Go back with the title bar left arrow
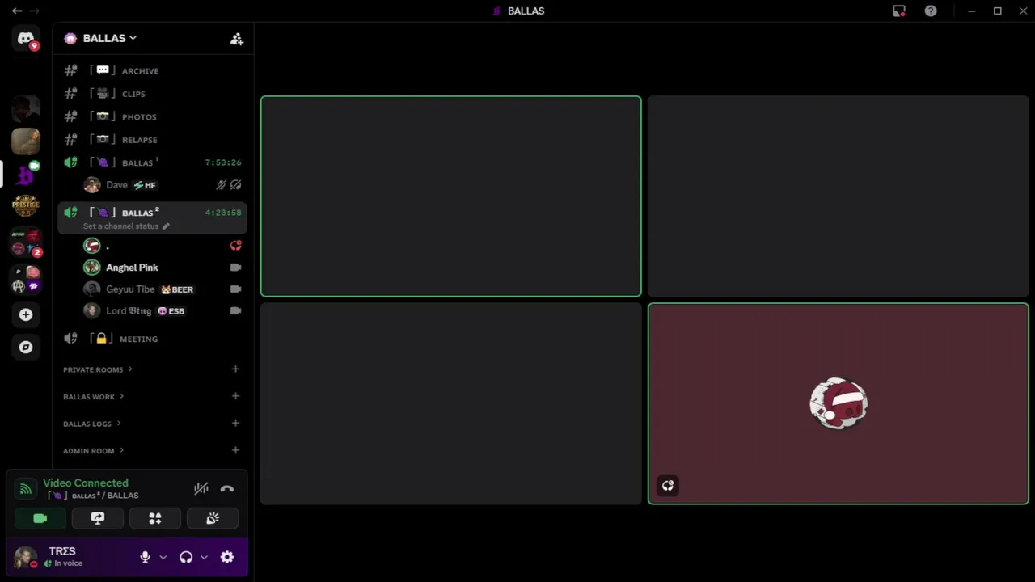The width and height of the screenshot is (1035, 582). coord(17,11)
